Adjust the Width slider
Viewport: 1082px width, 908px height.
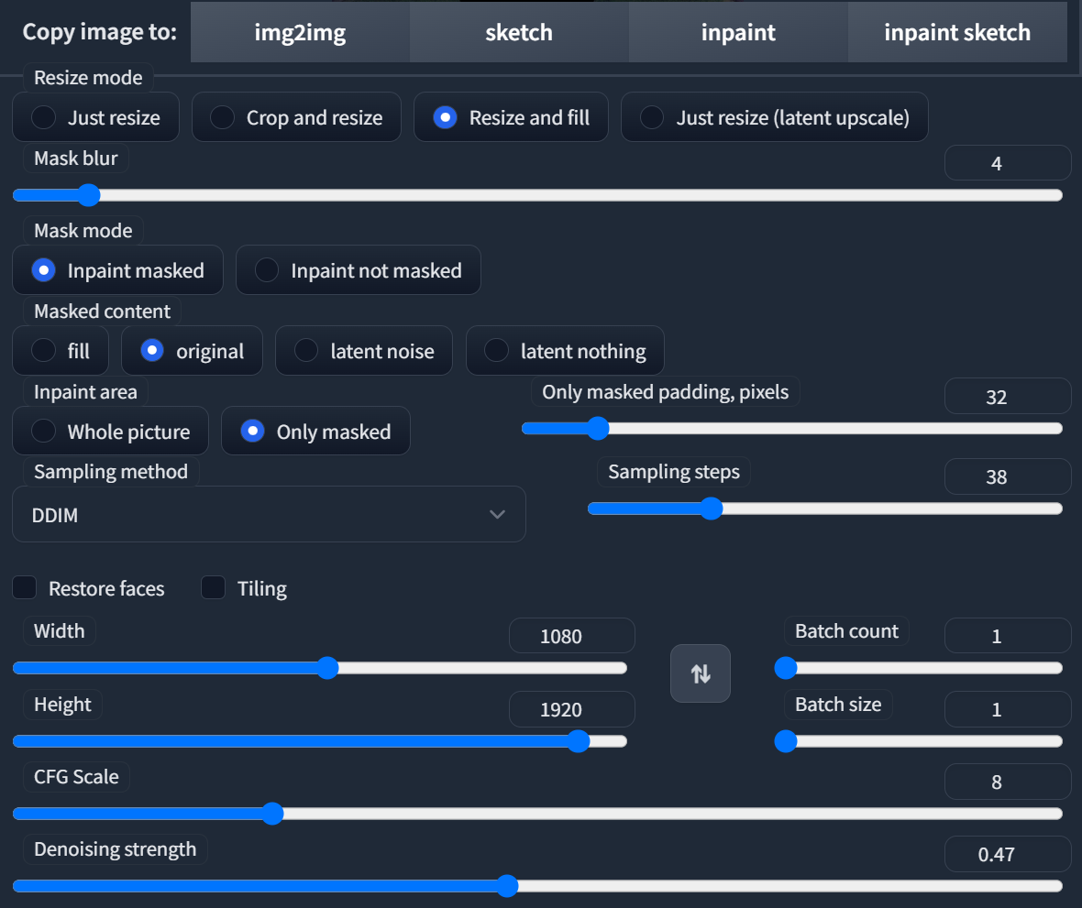[x=319, y=667]
